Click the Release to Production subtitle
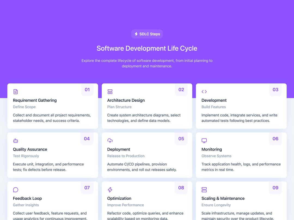The width and height of the screenshot is (294, 220). pos(126,156)
